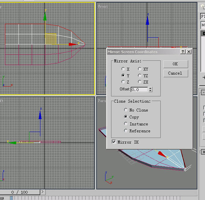
Task: Open Mirror dialog help question mark
Action: (x=183, y=52)
